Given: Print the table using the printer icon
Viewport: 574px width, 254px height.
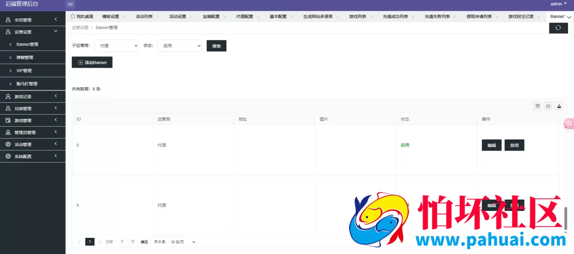Looking at the screenshot, I should pyautogui.click(x=548, y=106).
